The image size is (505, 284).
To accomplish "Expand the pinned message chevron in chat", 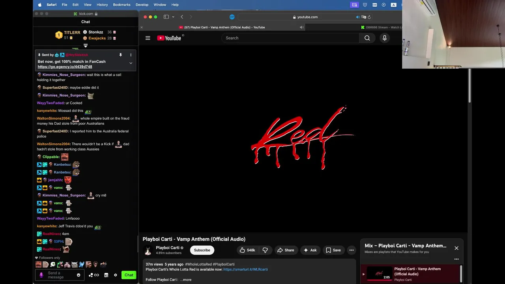I will tap(131, 63).
